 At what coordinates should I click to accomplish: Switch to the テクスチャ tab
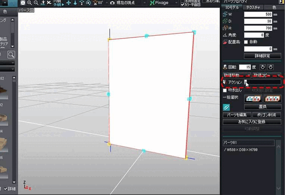253,7
